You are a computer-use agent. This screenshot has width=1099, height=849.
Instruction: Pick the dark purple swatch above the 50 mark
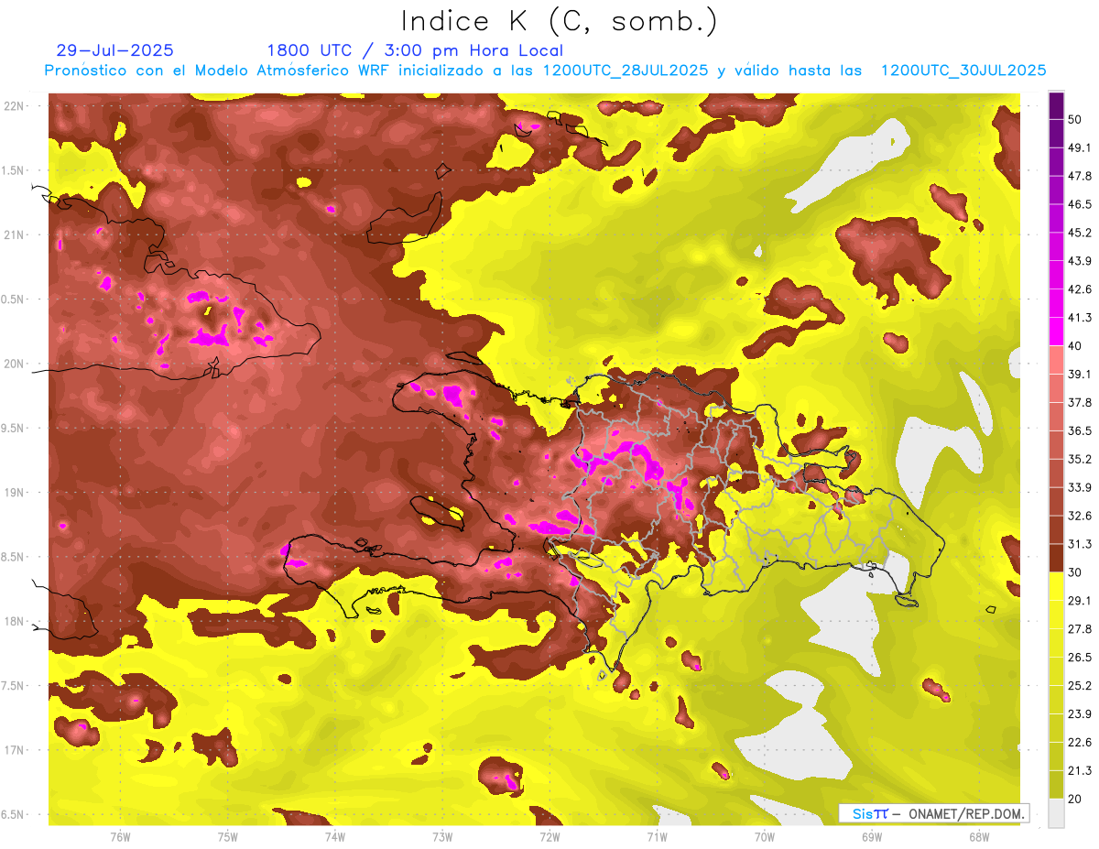click(1056, 105)
